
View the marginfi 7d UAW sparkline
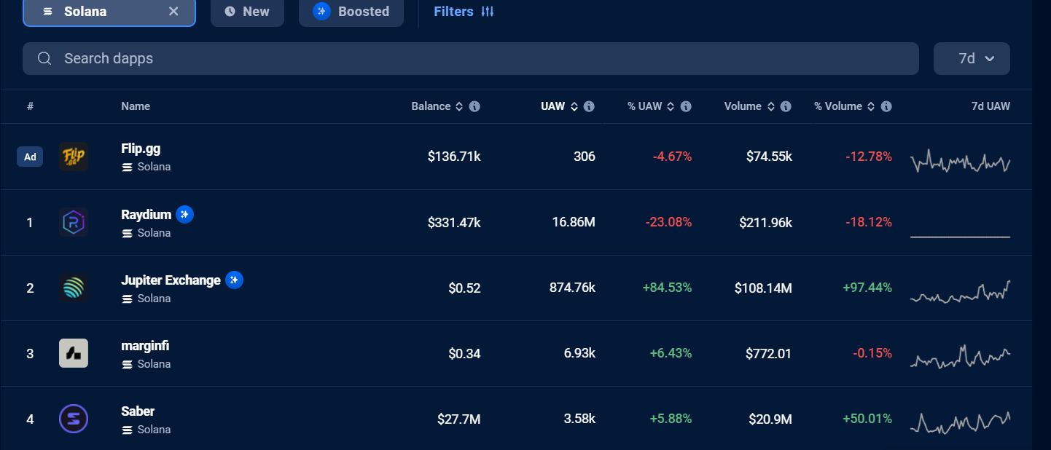click(961, 356)
